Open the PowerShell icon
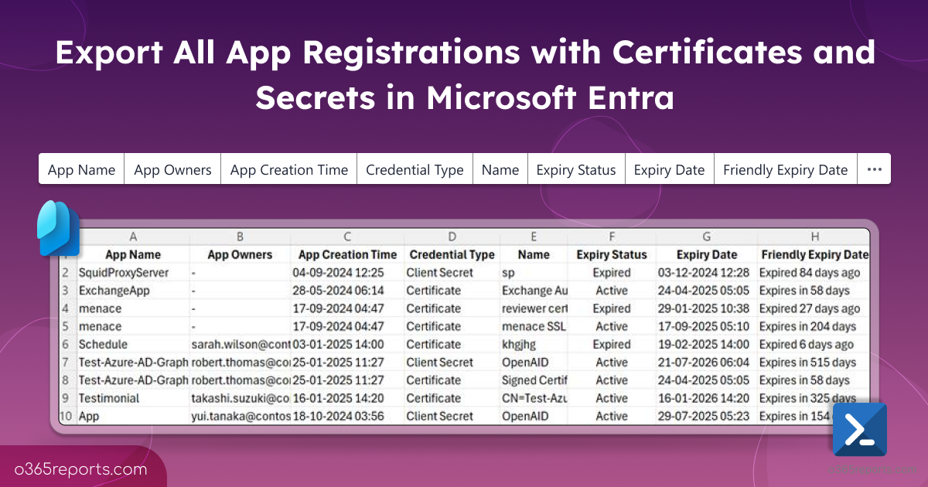 859,429
